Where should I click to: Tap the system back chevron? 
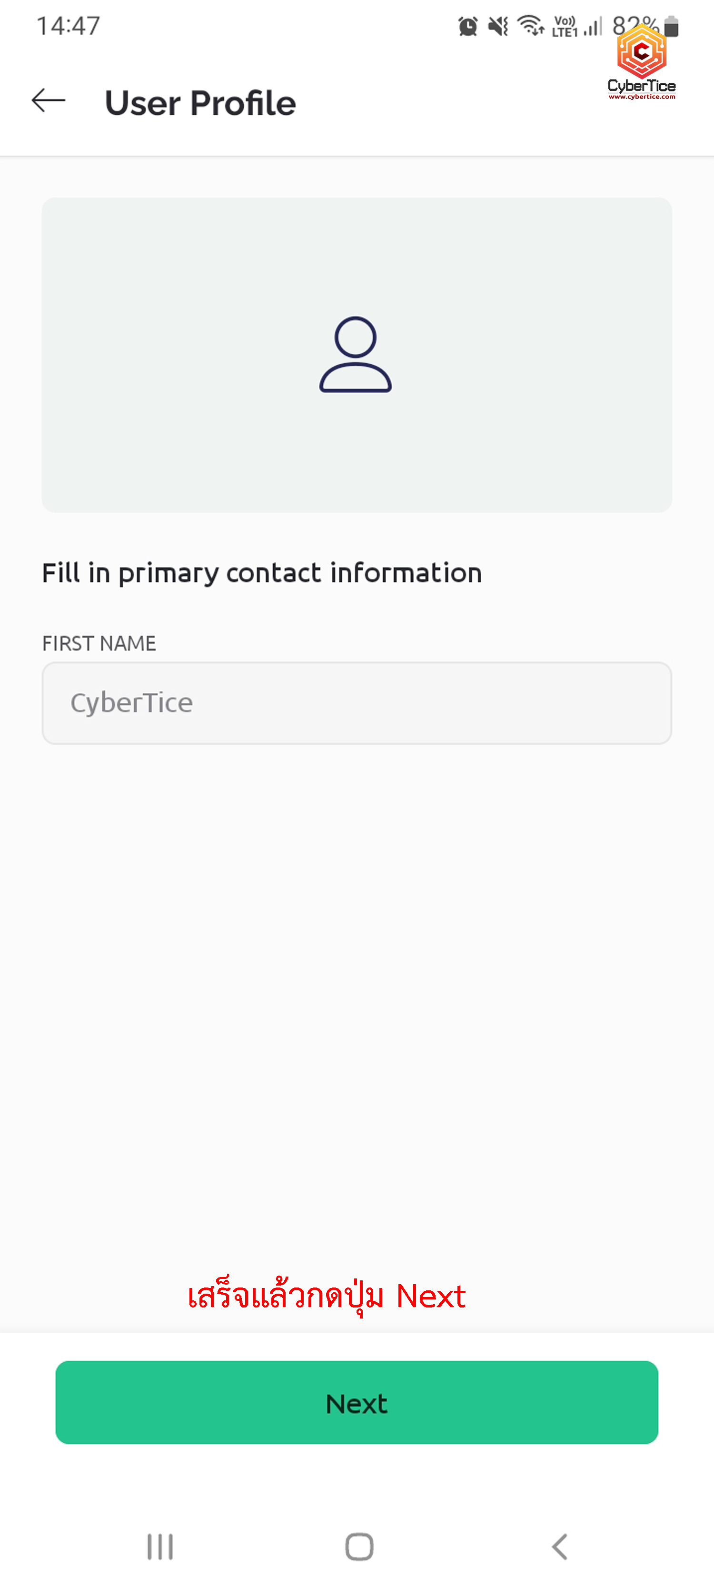(x=559, y=1547)
